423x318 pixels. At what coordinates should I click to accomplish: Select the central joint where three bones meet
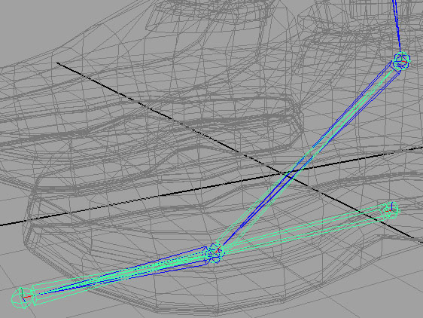(x=215, y=253)
